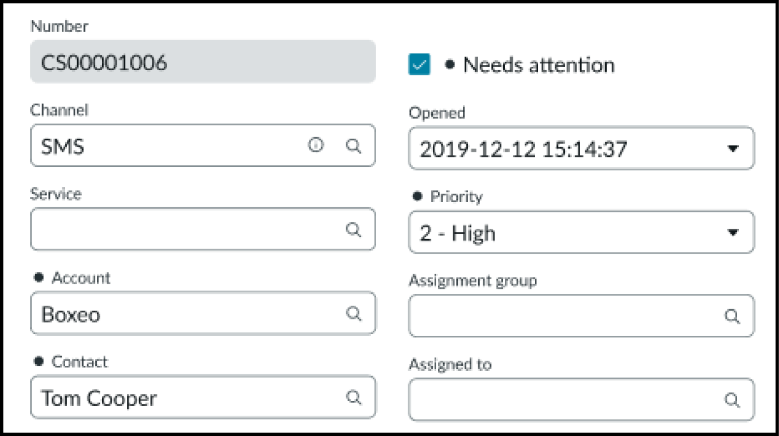Open the Assignment group lookup icon
The image size is (779, 436).
[x=732, y=316]
